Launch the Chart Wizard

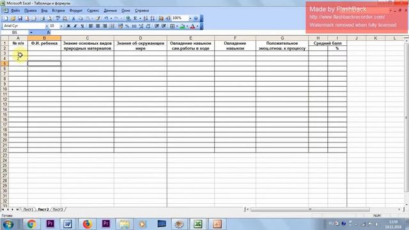click(161, 19)
